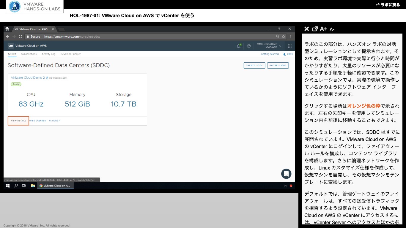Viewport: 406px width, 228px height.
Task: Open the help question mark icon
Action: [x=249, y=46]
